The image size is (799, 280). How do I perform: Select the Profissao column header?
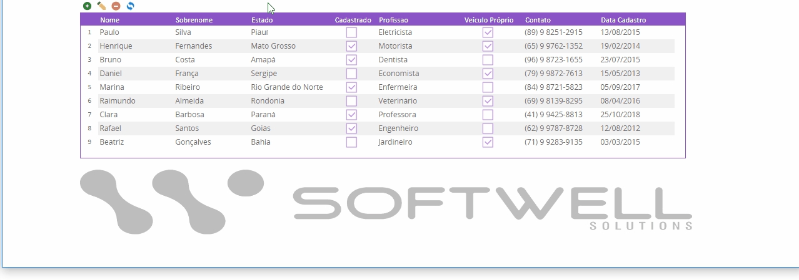click(x=393, y=20)
